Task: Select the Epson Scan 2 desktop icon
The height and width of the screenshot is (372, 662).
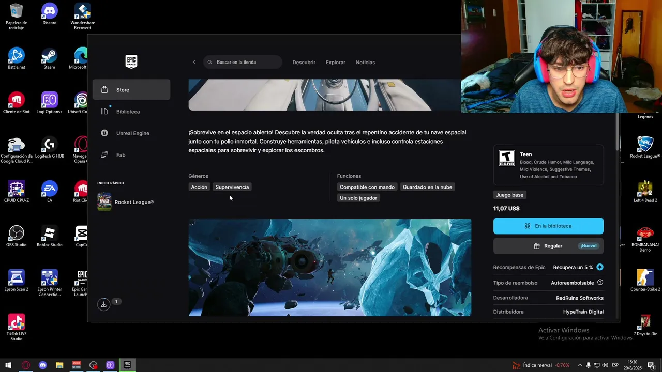Action: 16,281
